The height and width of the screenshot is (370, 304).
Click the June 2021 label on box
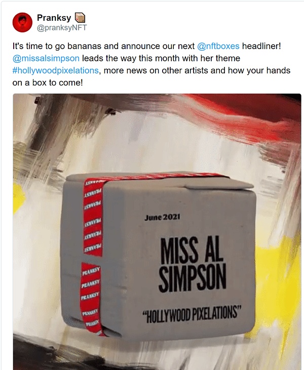(x=162, y=217)
